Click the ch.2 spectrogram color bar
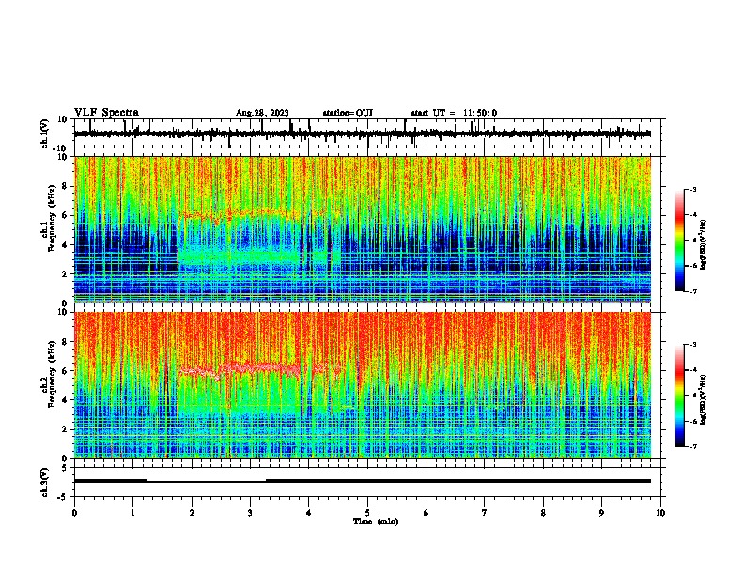Image resolution: width=744 pixels, height=575 pixels. pyautogui.click(x=680, y=396)
